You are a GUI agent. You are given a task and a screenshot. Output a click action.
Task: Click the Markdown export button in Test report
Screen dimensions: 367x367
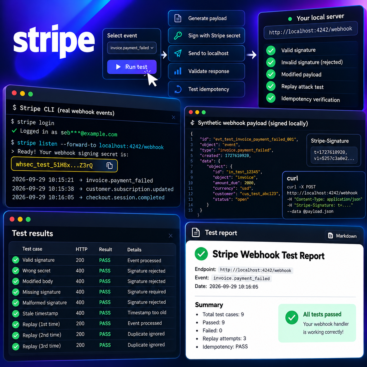click(x=342, y=236)
